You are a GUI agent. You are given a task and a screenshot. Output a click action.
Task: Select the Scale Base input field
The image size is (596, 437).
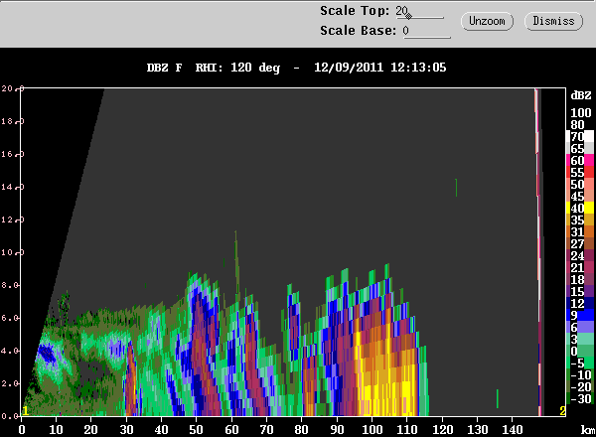click(424, 31)
